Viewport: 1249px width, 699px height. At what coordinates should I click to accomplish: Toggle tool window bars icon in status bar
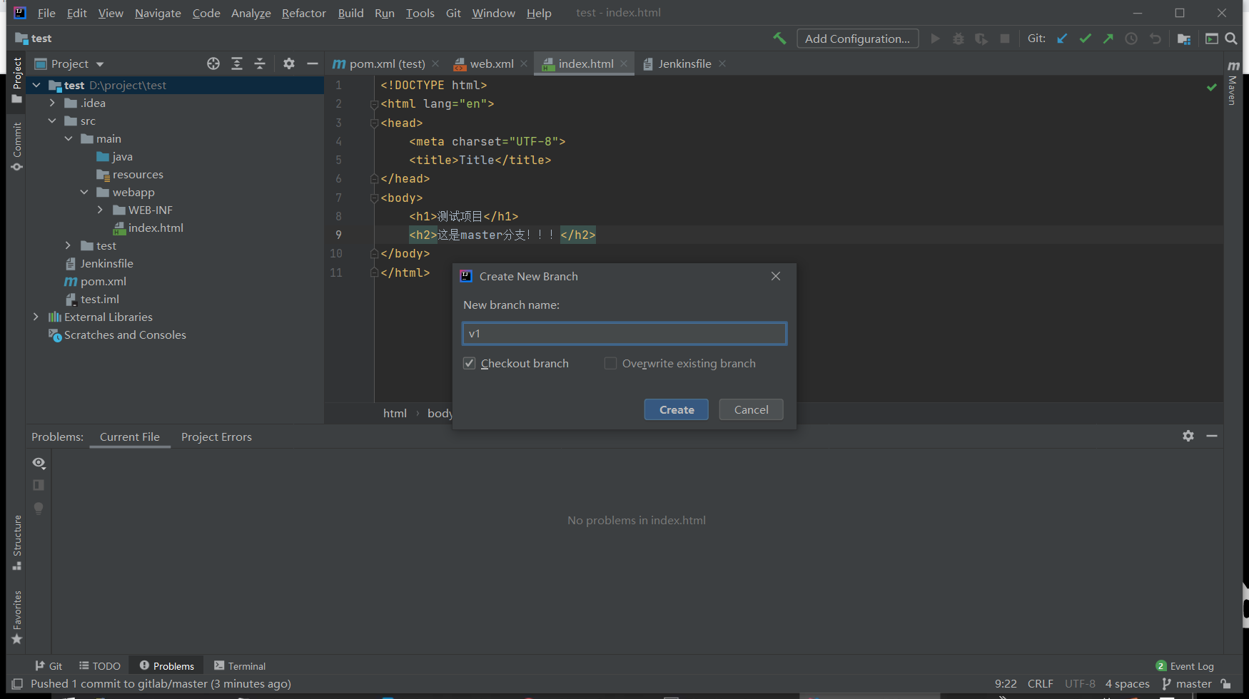pos(17,683)
